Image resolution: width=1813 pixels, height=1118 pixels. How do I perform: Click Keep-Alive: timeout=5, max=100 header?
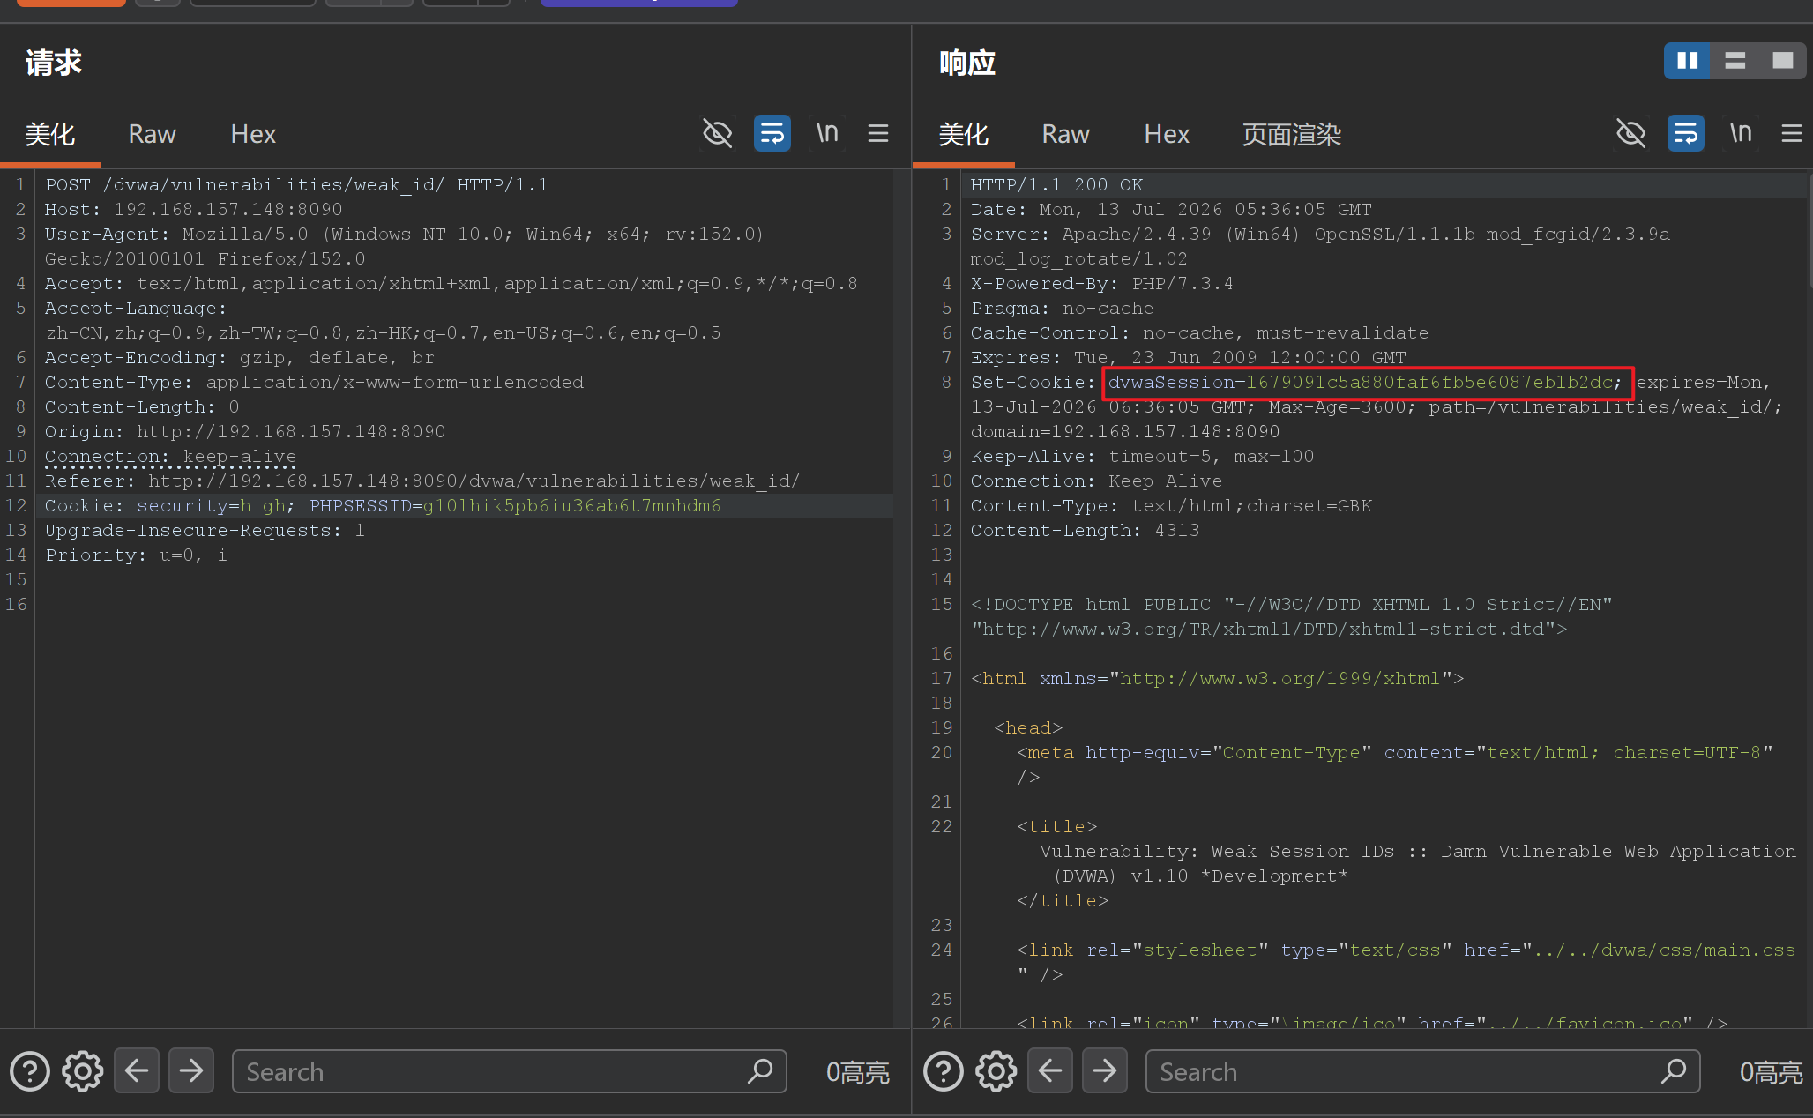[1142, 456]
